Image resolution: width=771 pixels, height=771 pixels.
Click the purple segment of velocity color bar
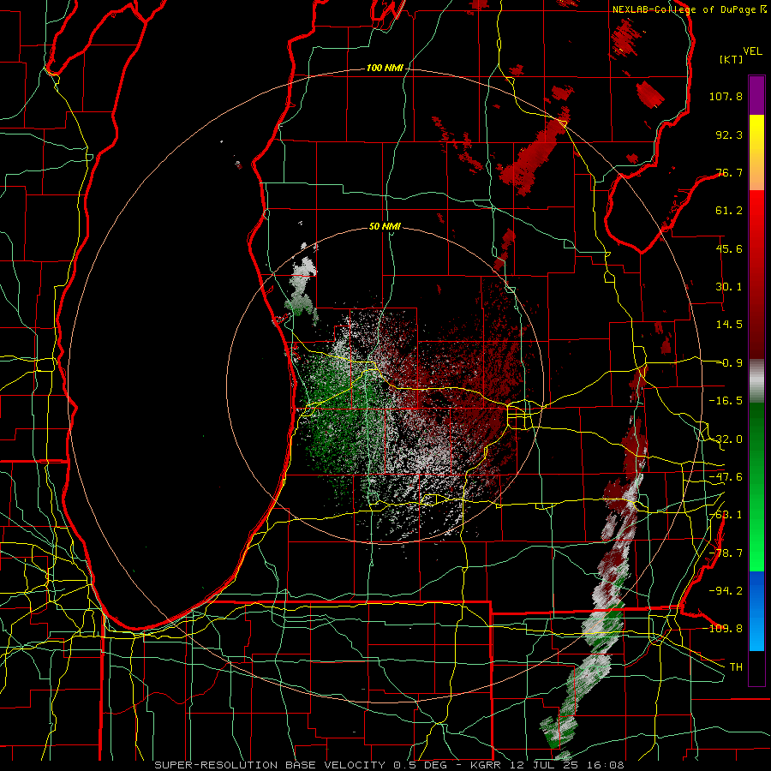756,95
